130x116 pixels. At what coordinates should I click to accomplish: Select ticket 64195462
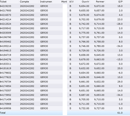5,42
